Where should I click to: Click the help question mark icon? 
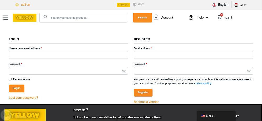coord(191,18)
